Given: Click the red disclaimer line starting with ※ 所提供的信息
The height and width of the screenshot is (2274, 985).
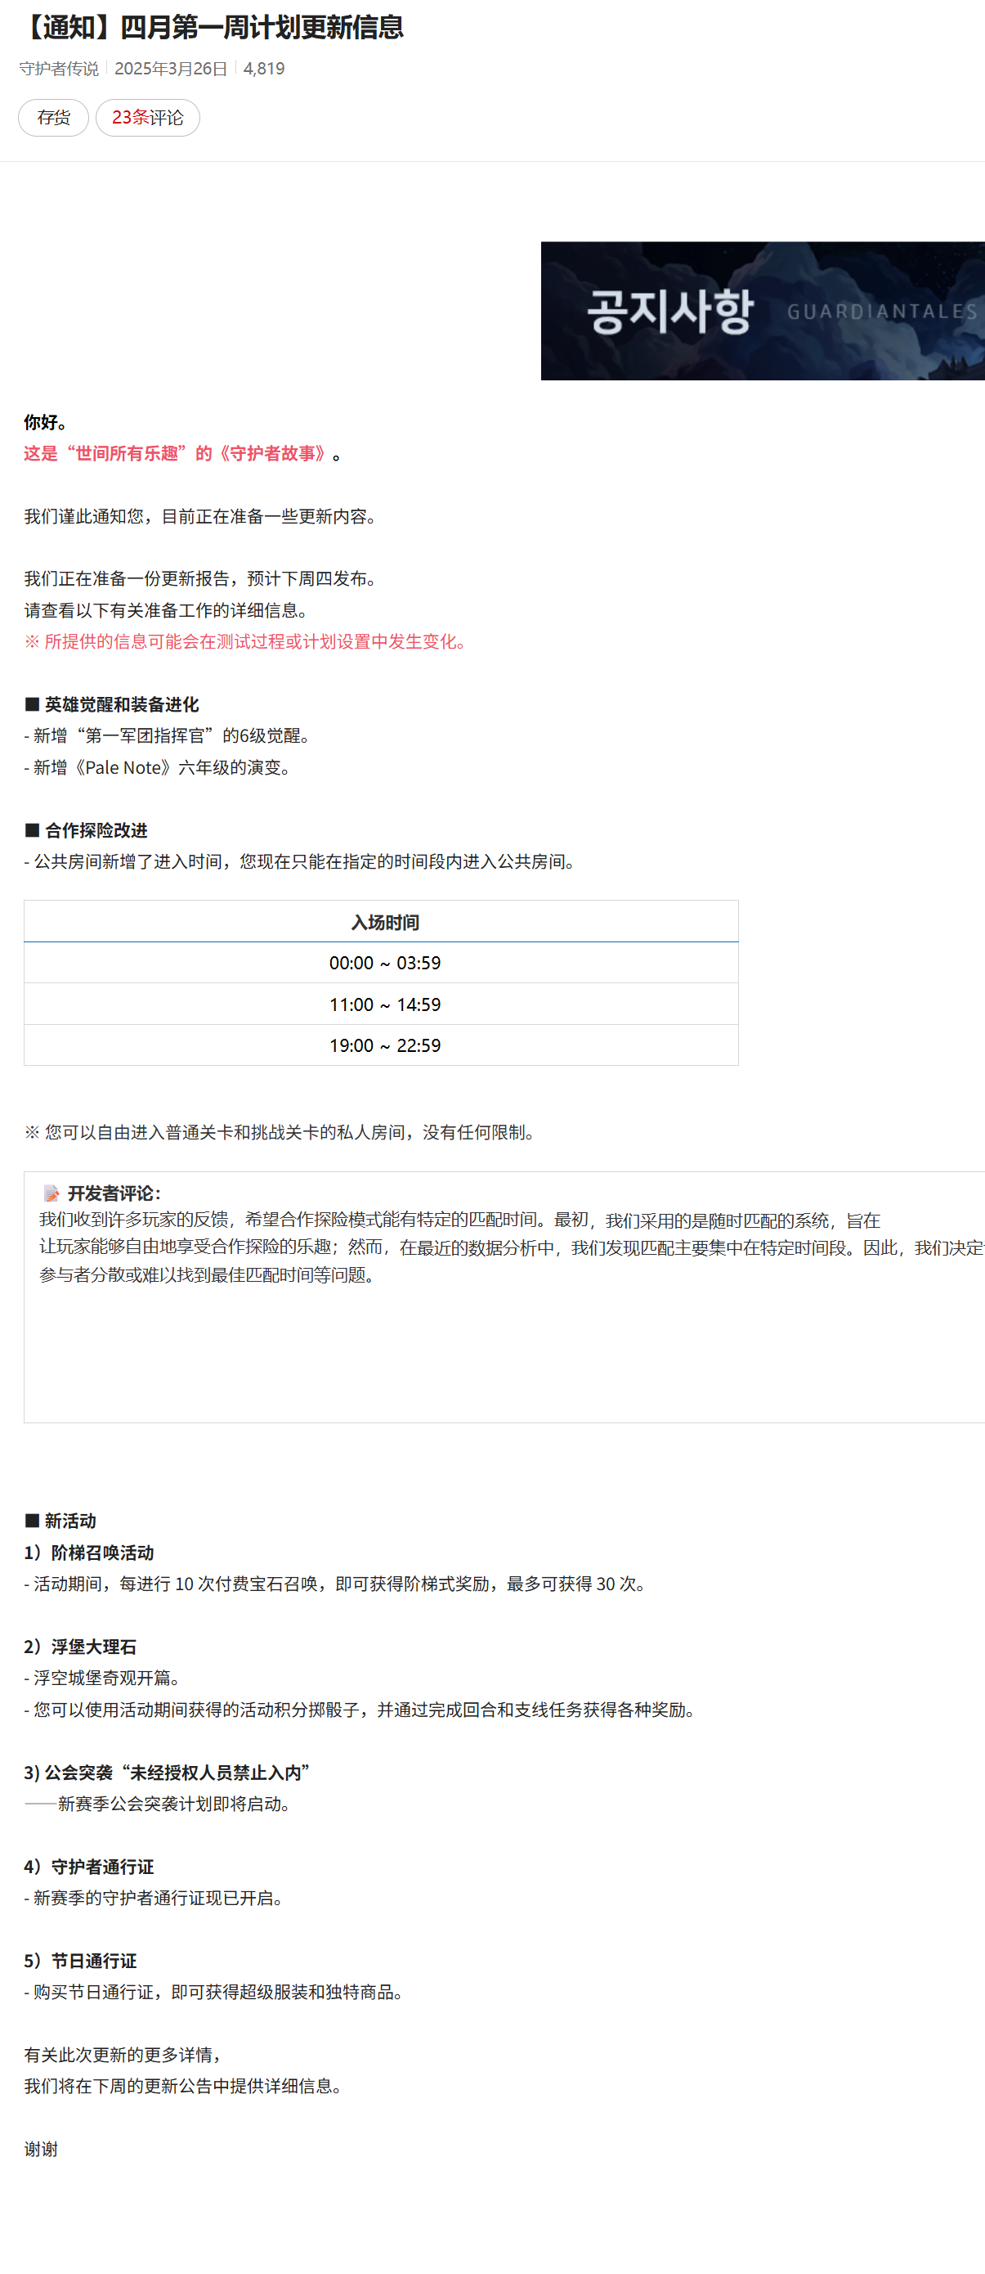Looking at the screenshot, I should [245, 642].
